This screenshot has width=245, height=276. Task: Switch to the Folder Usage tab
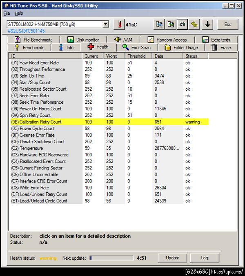[x=181, y=47]
